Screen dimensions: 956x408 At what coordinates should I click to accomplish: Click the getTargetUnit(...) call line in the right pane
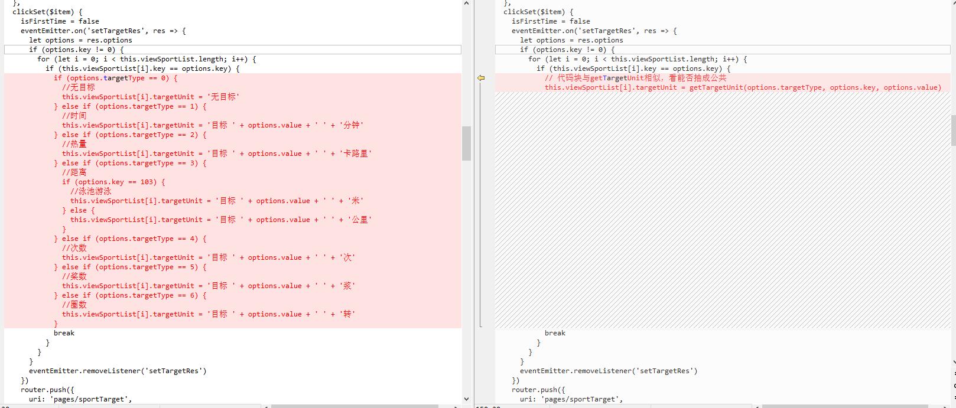[x=743, y=87]
